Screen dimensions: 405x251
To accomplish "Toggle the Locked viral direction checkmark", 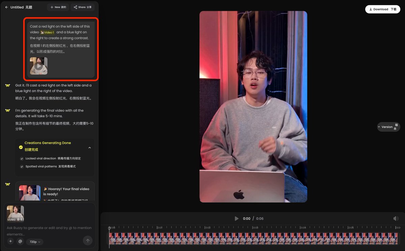I will (22, 159).
